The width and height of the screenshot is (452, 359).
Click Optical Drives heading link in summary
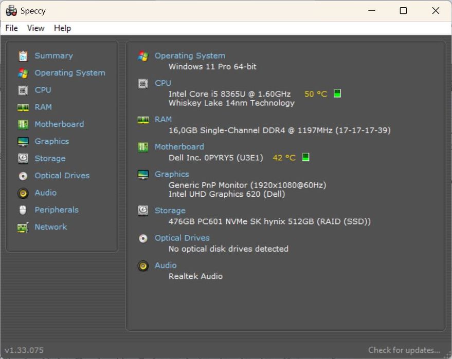click(x=182, y=238)
